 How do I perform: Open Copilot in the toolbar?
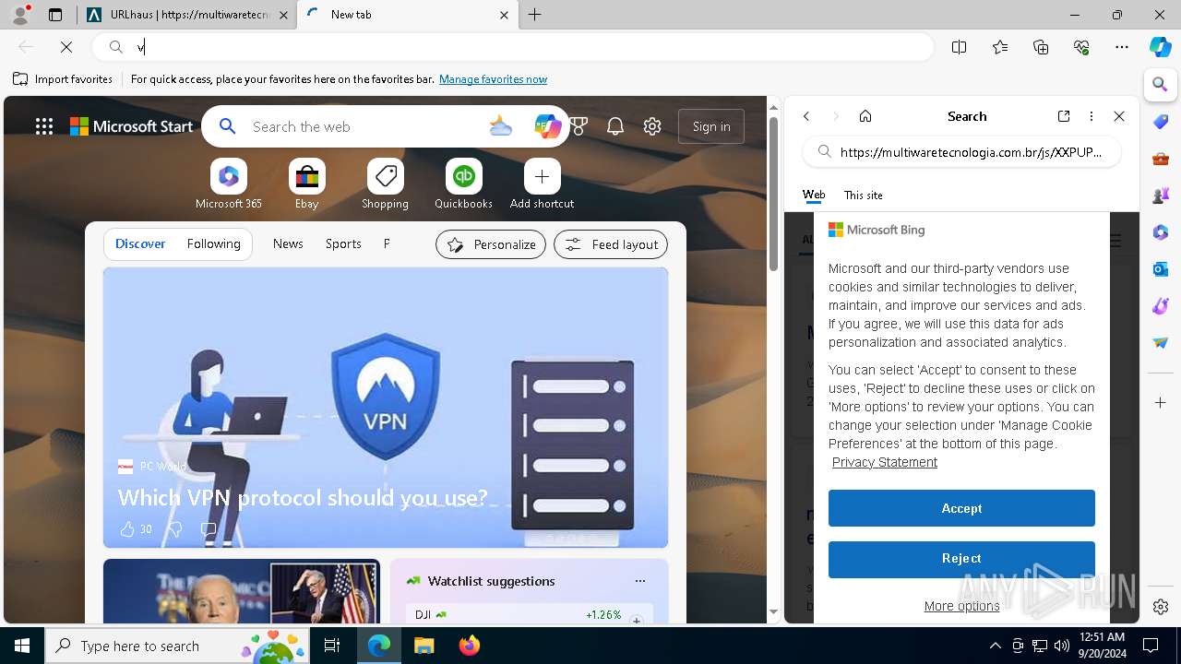(1160, 47)
